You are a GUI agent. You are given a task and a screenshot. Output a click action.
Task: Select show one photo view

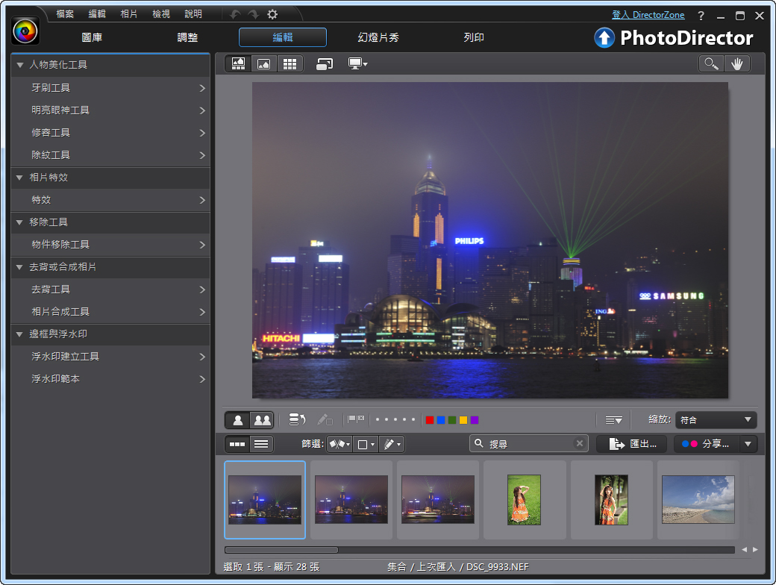[x=237, y=420]
